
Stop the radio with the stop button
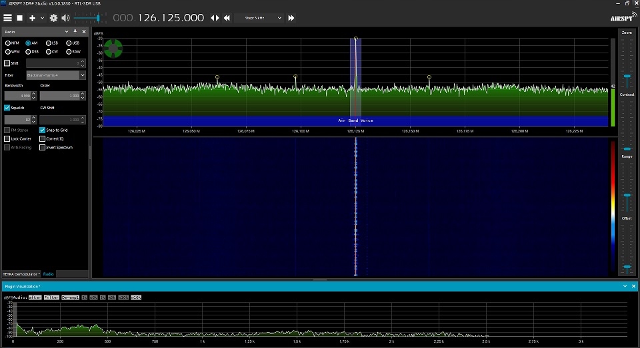click(20, 18)
